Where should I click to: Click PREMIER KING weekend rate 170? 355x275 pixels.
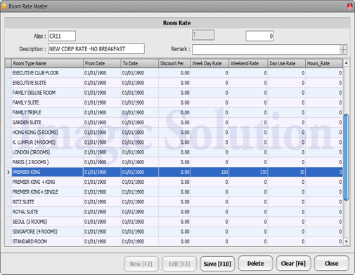(x=248, y=172)
